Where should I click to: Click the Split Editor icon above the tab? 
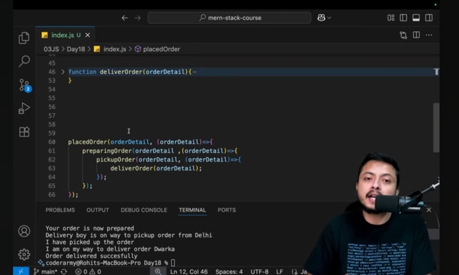tap(416, 35)
